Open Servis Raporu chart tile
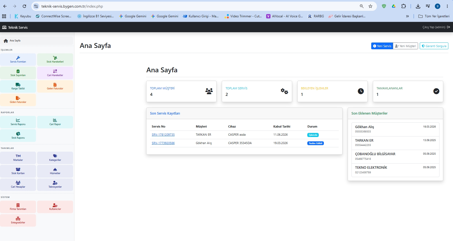 (18, 122)
